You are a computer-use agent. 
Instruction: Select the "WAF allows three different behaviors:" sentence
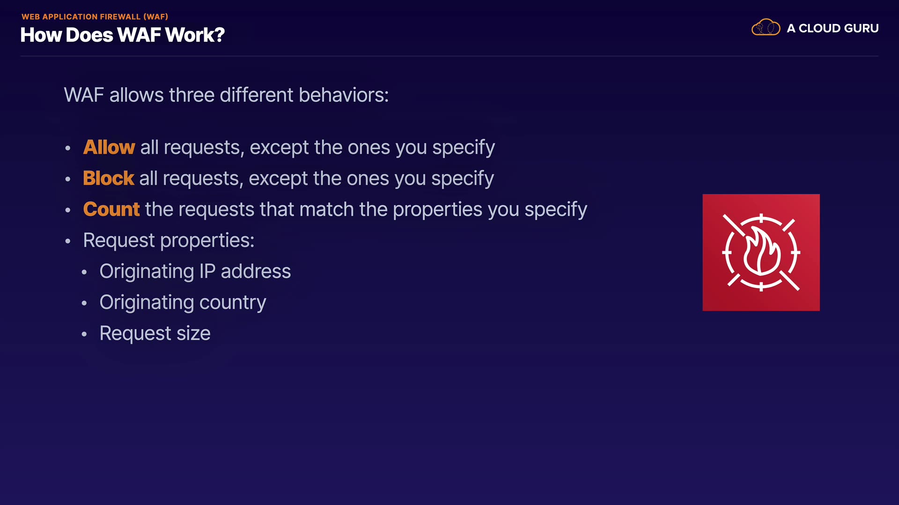pos(226,95)
